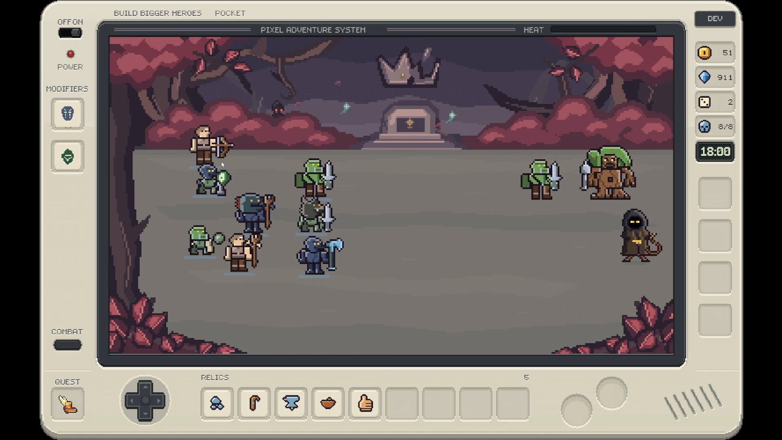782x440 pixels.
Task: Click the dice reroll counter
Action: pos(715,102)
